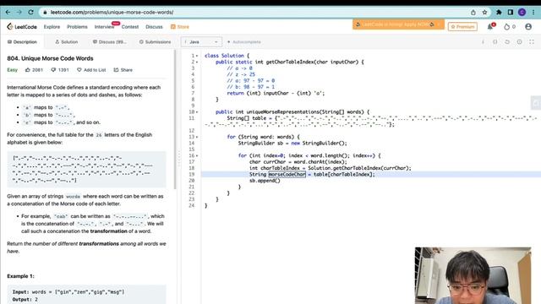Click the description panel vertical scrollbar
The image size is (541, 304).
[x=175, y=120]
